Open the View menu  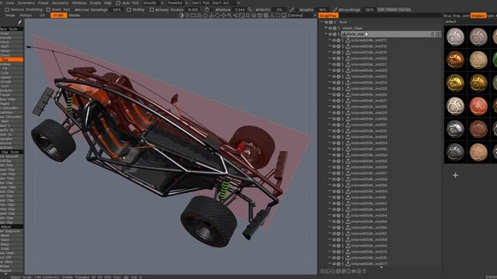pos(10,3)
